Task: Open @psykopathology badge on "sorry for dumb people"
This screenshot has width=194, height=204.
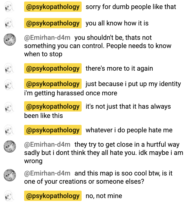Action: 53,7
